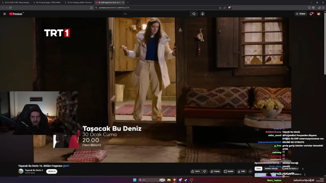Open Steam from the taskbar
326x183 pixels.
click(186, 180)
